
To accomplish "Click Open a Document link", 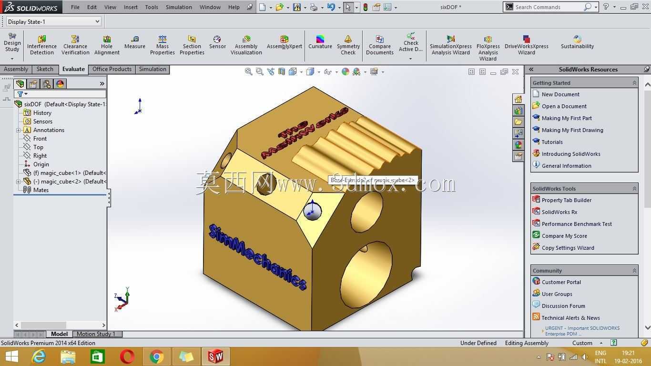I will (x=564, y=106).
